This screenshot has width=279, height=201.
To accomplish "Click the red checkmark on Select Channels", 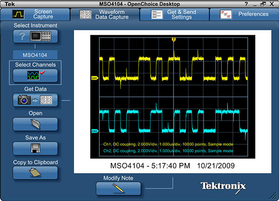I will 43,72.
